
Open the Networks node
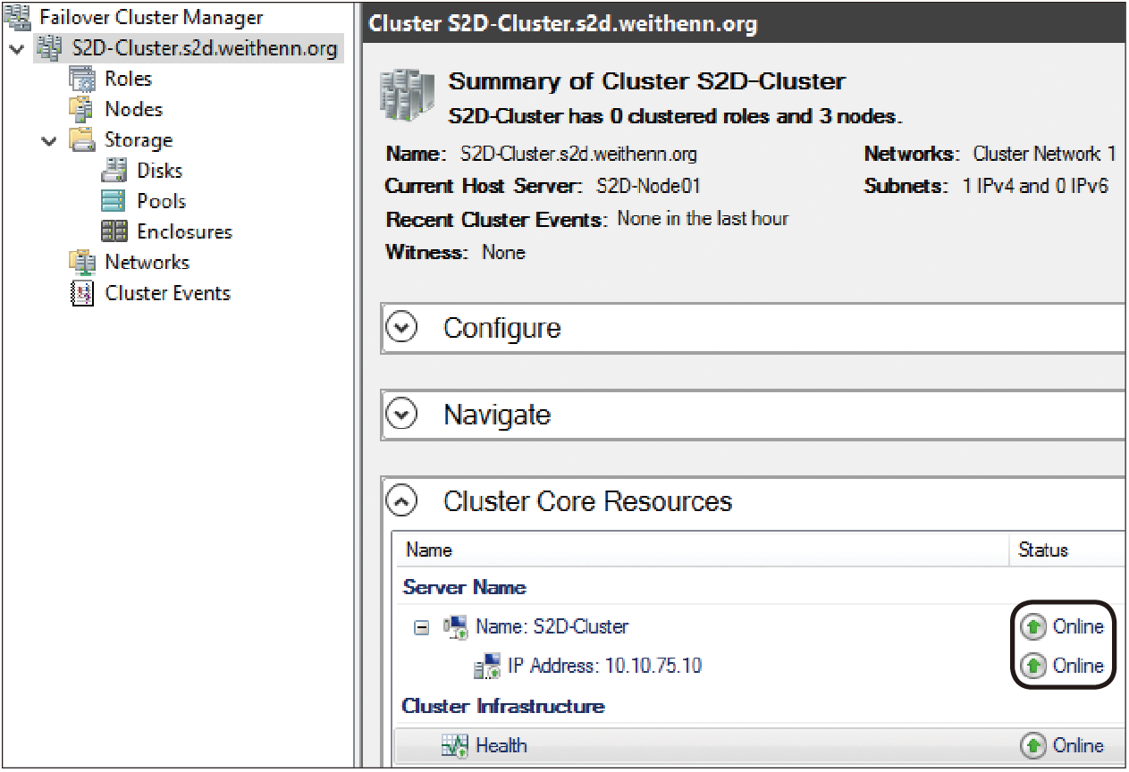147,262
